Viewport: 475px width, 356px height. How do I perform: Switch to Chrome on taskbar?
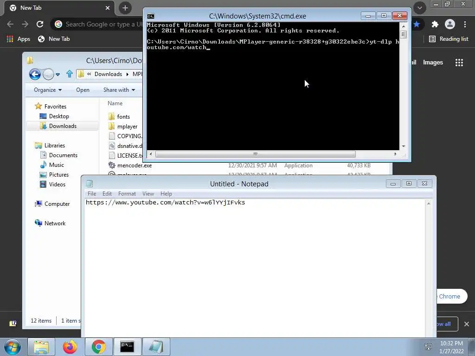pos(99,347)
